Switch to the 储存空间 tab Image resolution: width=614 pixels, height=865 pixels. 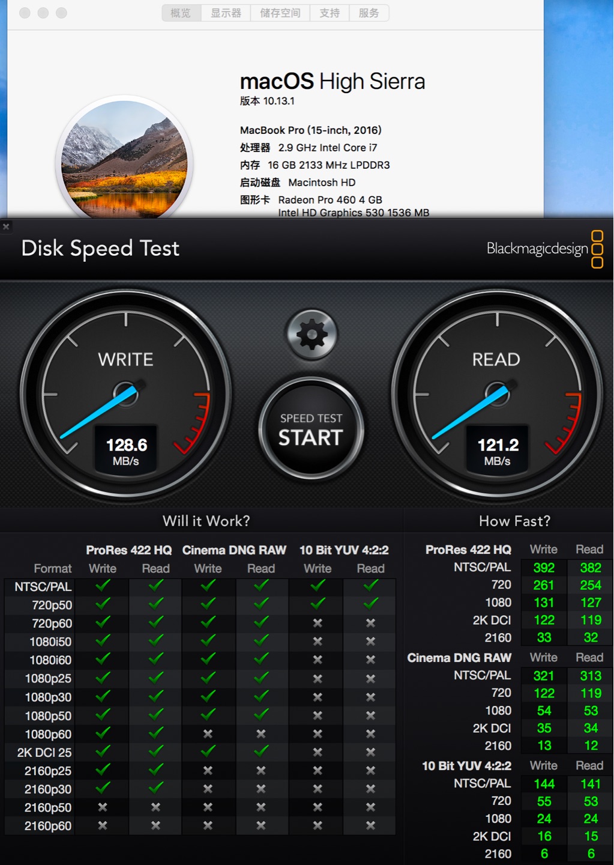280,13
